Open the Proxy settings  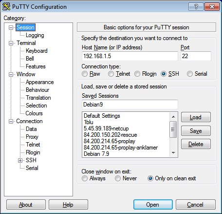click(x=32, y=137)
